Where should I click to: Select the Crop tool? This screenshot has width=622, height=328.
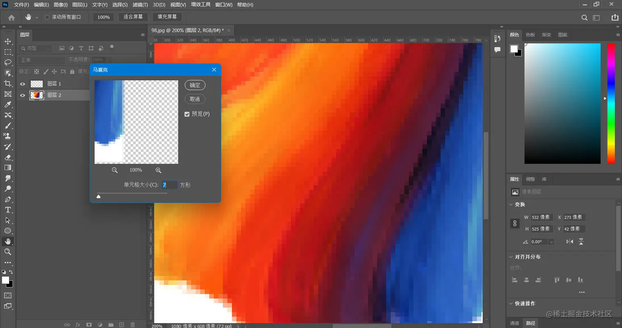tap(7, 83)
